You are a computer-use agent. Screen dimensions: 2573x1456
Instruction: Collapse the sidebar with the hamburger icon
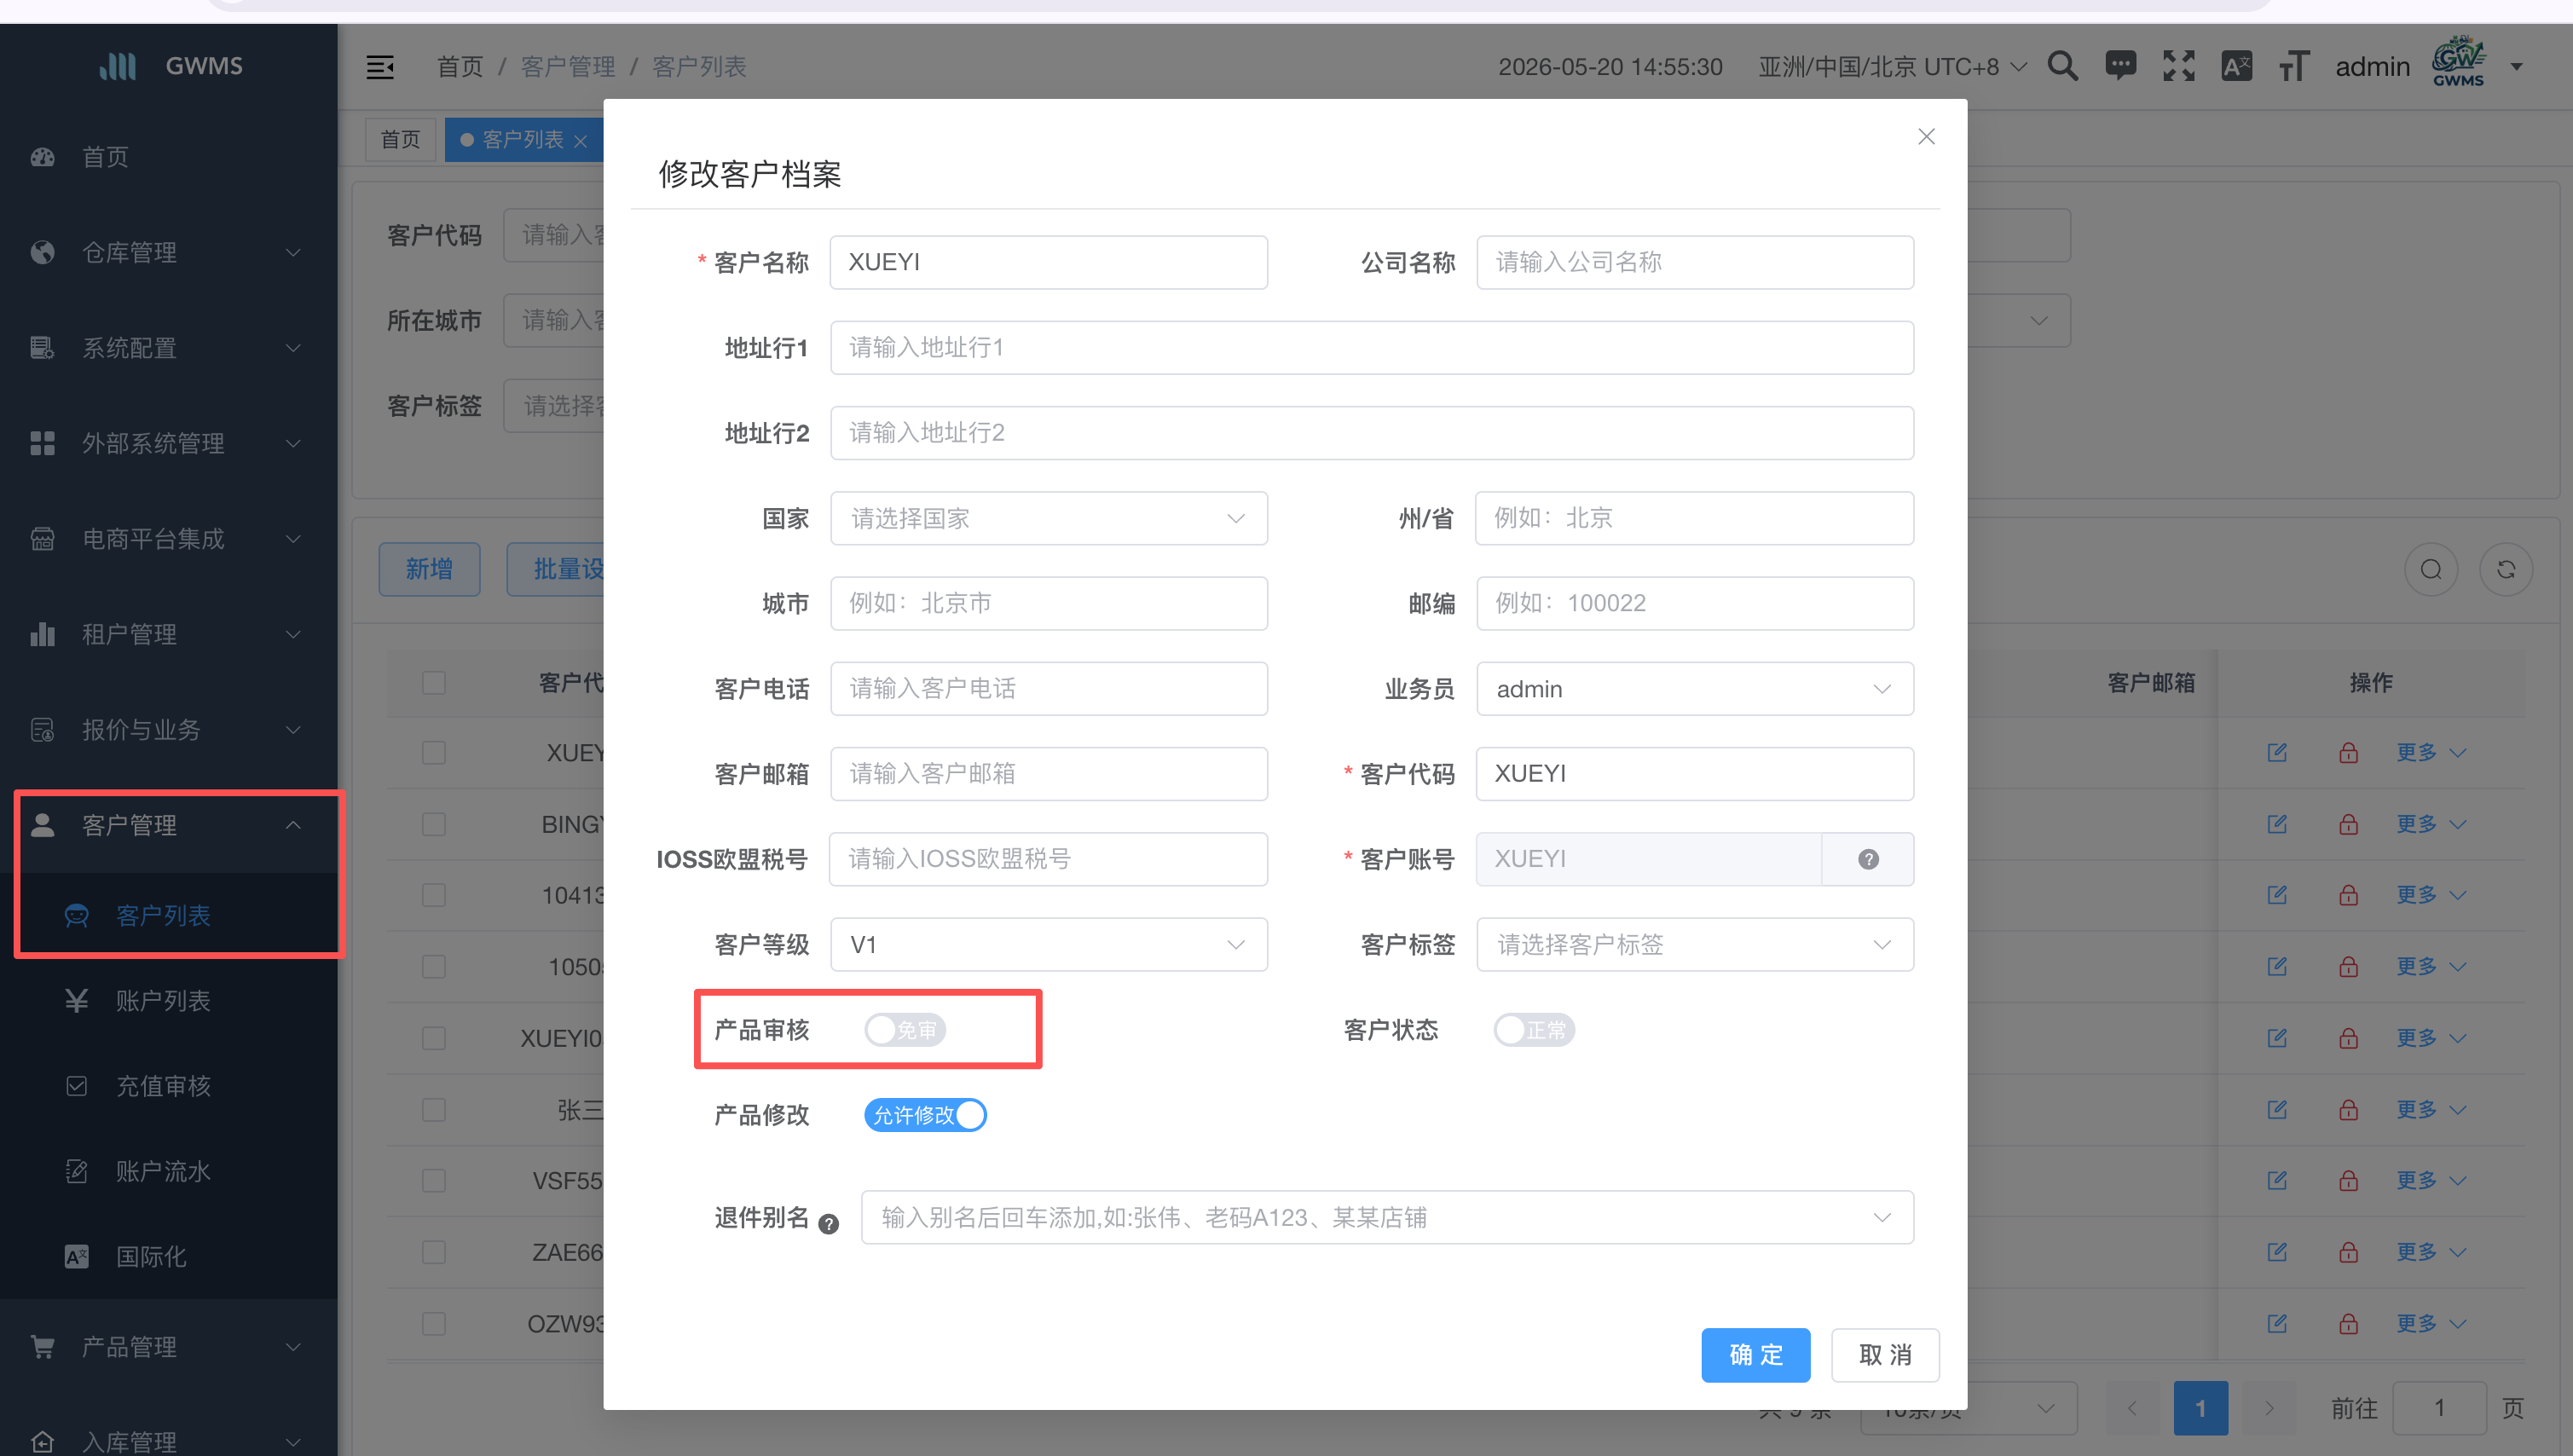pos(380,67)
